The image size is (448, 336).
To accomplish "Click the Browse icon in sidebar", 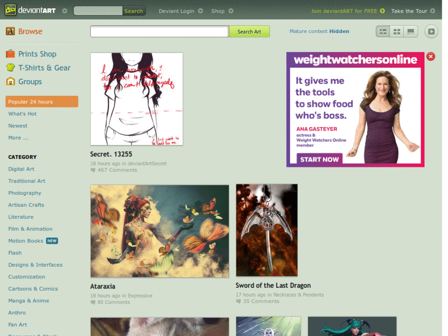I will pyautogui.click(x=10, y=31).
